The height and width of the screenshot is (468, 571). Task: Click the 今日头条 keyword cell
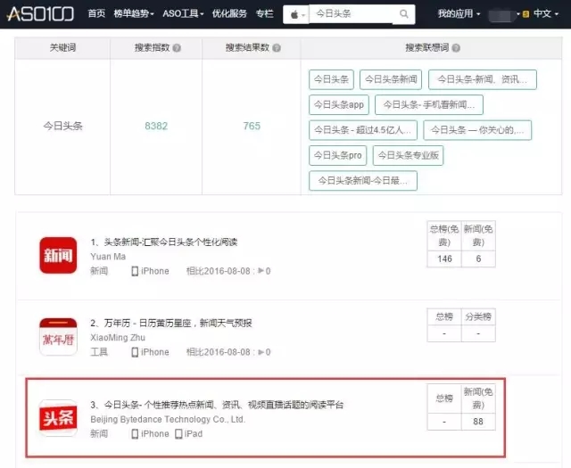(62, 126)
